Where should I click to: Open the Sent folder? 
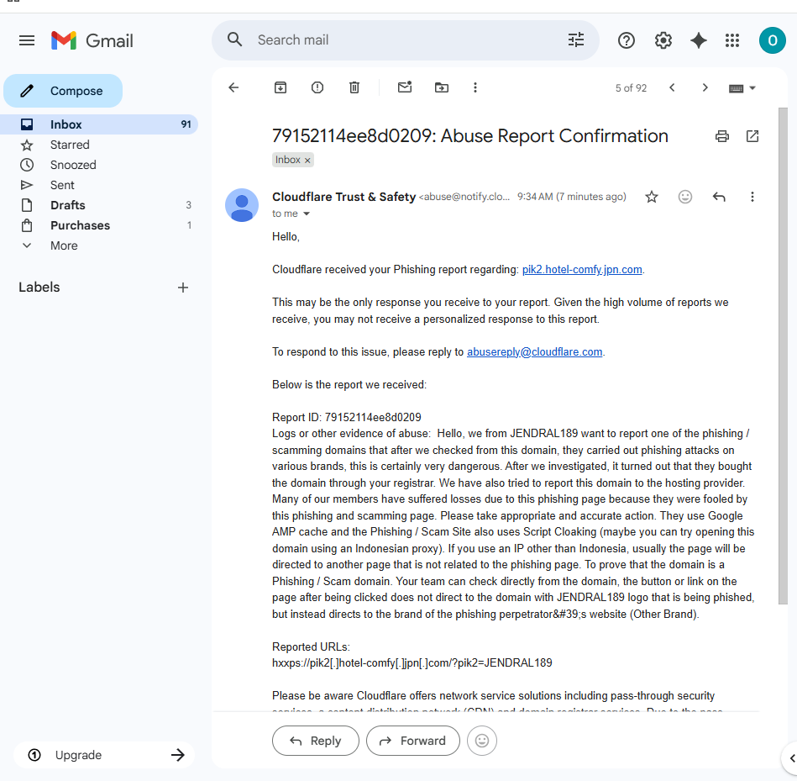[x=98, y=185]
